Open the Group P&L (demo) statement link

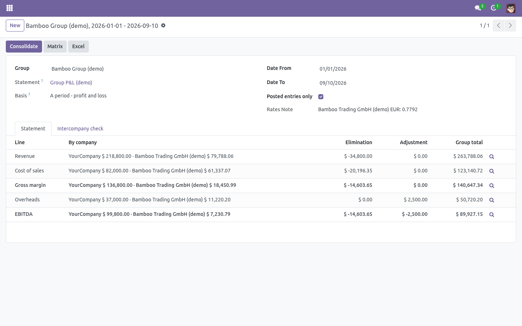click(x=71, y=83)
